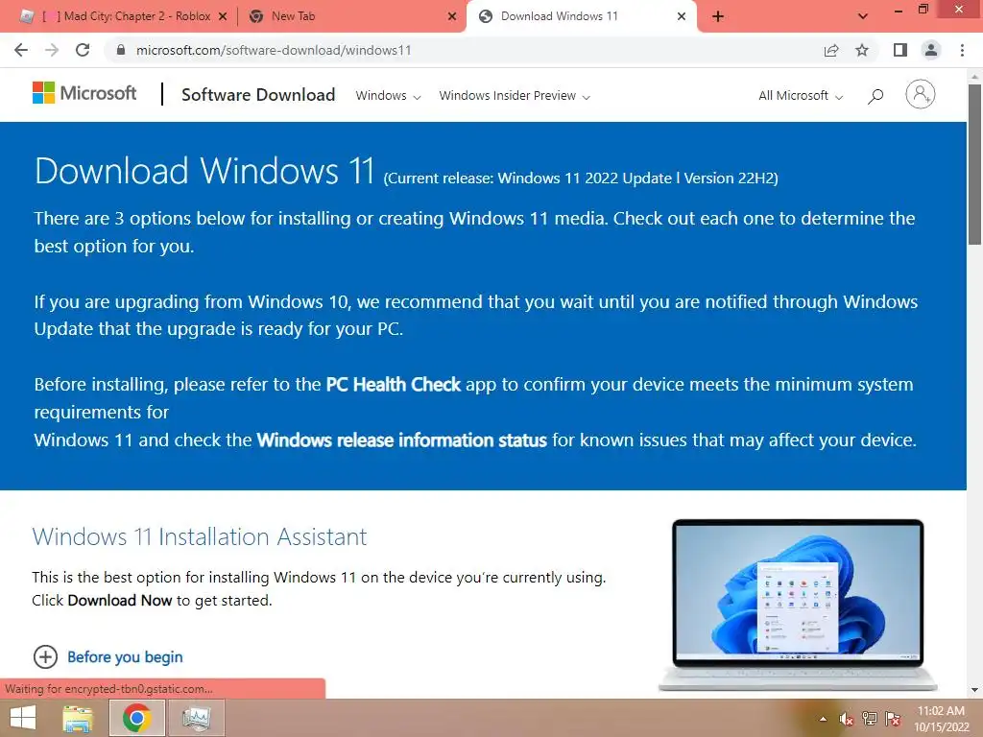Bookmark this page with the star icon
This screenshot has width=983, height=737.
[x=862, y=50]
